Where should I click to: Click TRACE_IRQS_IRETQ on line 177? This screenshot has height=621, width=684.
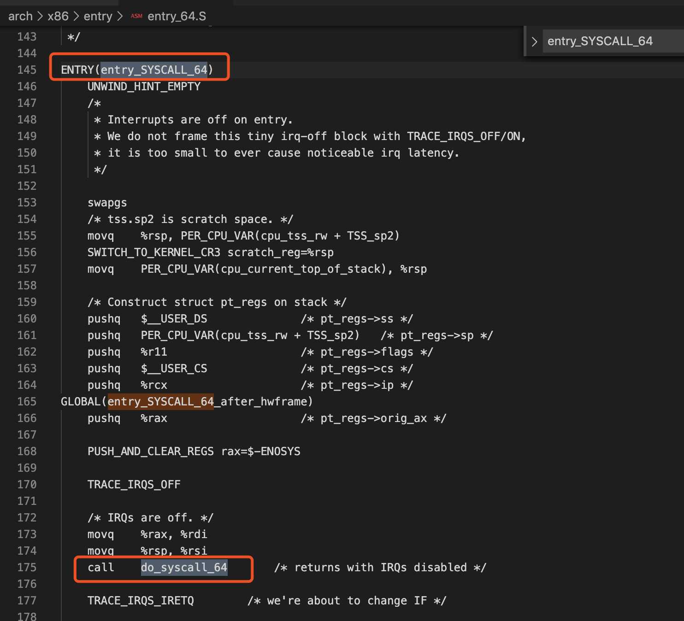pos(141,600)
